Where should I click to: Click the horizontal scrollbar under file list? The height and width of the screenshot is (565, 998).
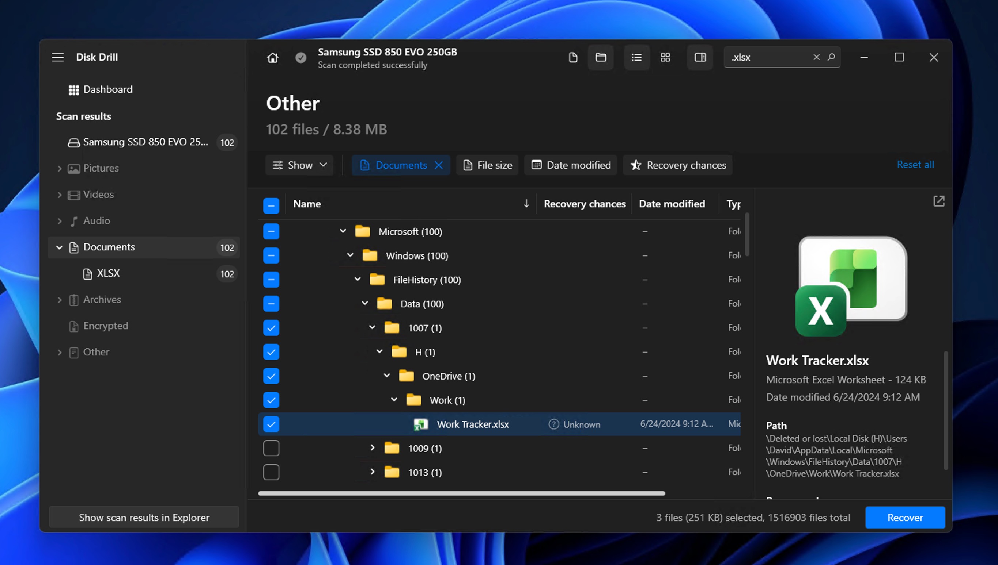click(462, 493)
